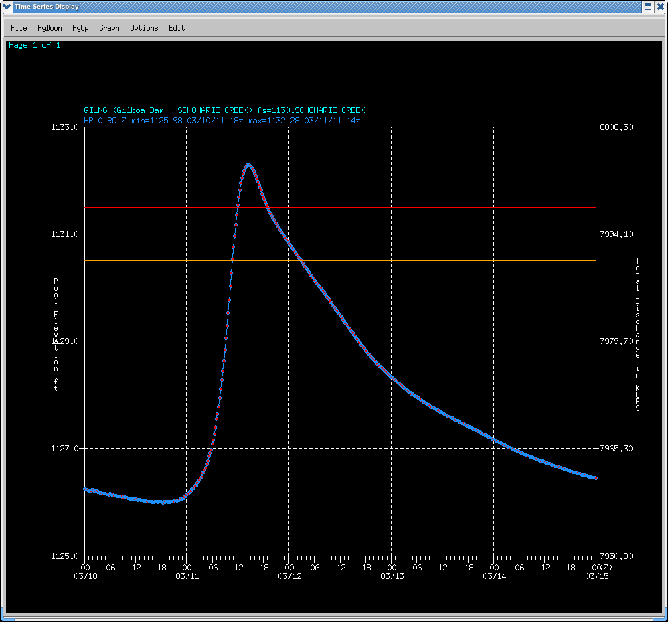668x622 pixels.
Task: Click the red horizontal threshold line
Action: tap(341, 208)
